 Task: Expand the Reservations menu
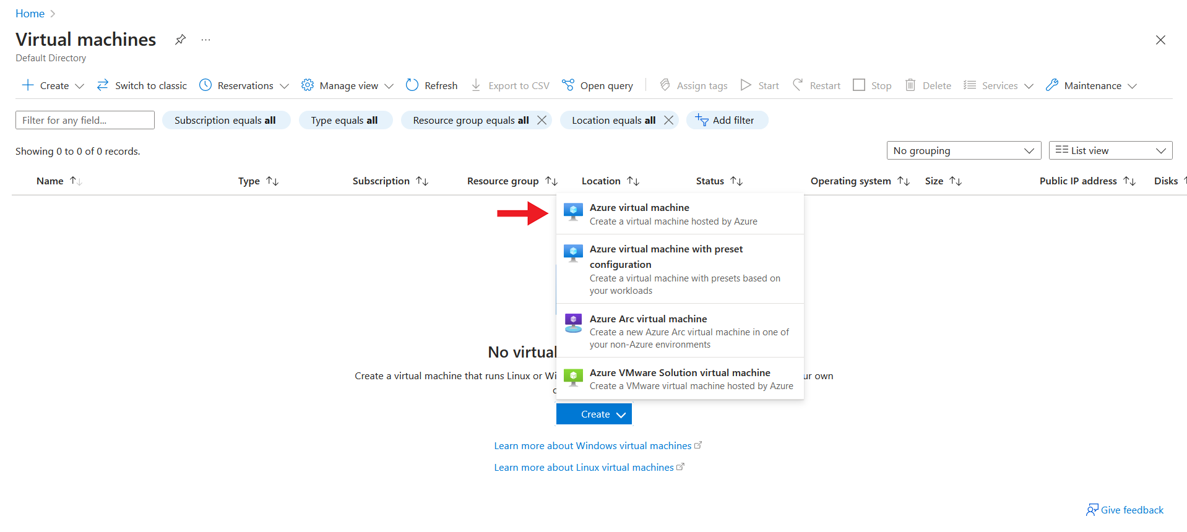click(x=244, y=85)
